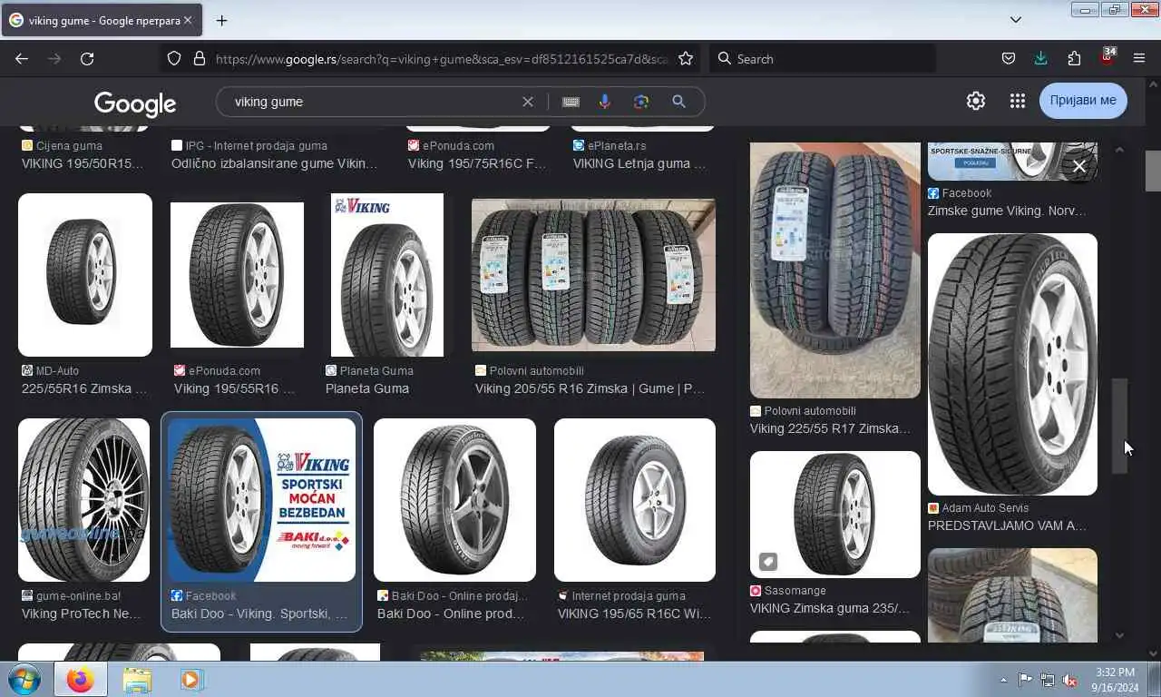Open media player from taskbar
Screen dimensions: 1161x697
click(190, 679)
